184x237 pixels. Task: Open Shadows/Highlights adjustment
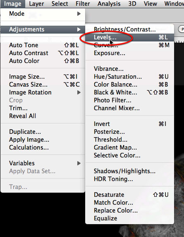point(130,171)
